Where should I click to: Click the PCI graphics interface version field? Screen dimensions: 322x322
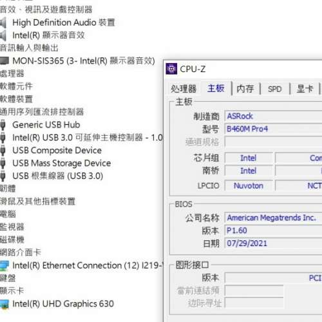pos(273,278)
